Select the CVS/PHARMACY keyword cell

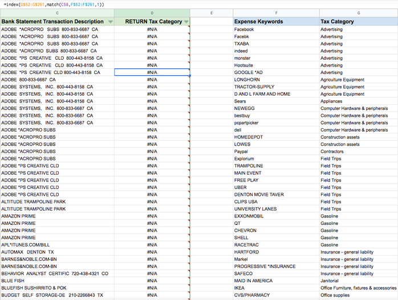[276, 295]
